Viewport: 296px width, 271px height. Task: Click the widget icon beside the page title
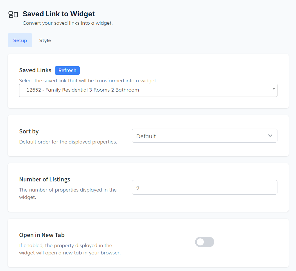(x=13, y=15)
